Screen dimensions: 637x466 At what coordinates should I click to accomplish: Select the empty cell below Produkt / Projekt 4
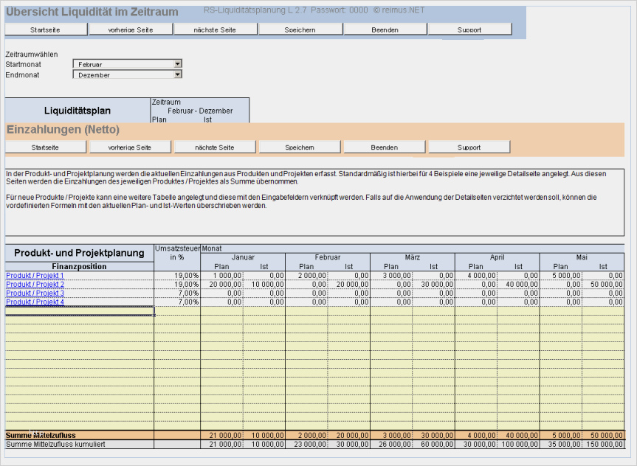click(79, 310)
